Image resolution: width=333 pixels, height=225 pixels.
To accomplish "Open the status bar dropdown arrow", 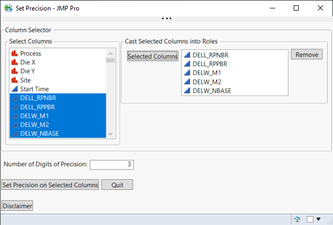I will tap(318, 219).
